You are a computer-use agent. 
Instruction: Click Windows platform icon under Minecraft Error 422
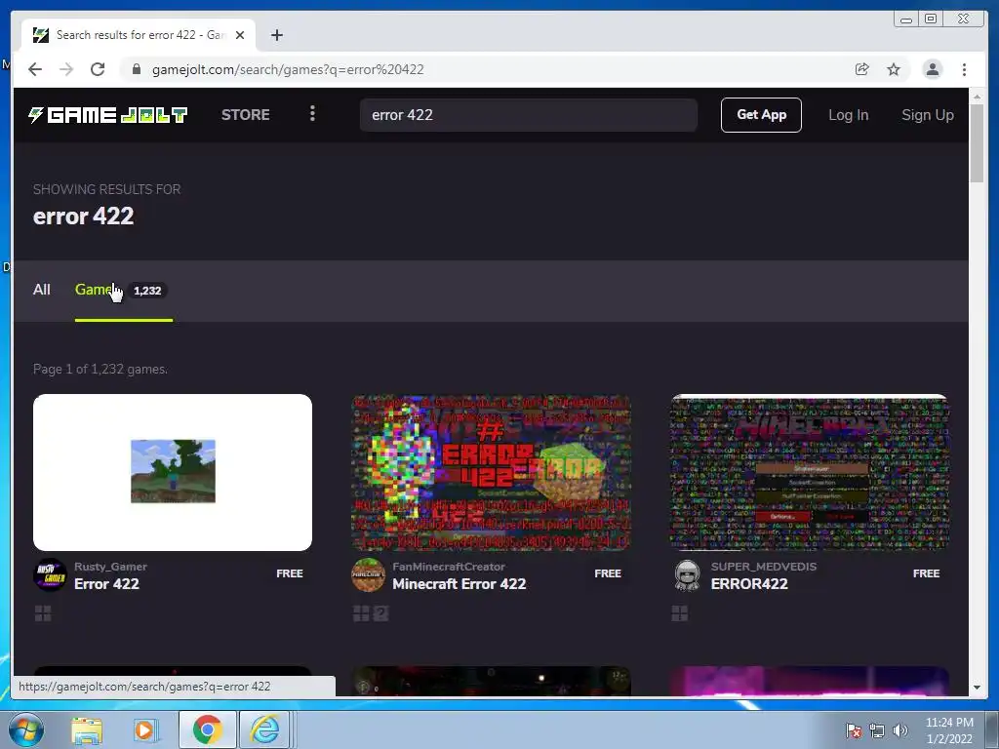click(x=361, y=613)
